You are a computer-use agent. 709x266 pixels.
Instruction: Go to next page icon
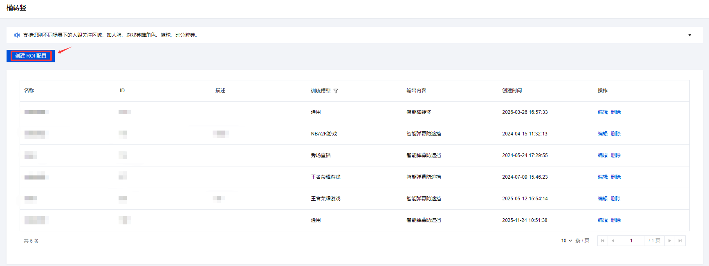point(670,241)
